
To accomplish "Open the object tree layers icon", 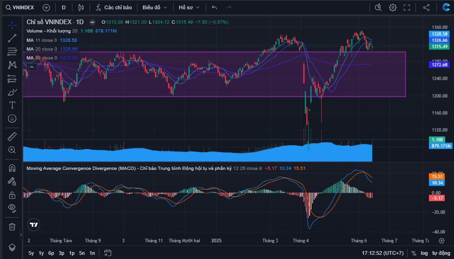I will pyautogui.click(x=12, y=247).
